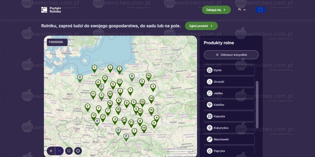Viewport: 315px width, 157px height.
Task: Center map on my location
Action: click(78, 151)
